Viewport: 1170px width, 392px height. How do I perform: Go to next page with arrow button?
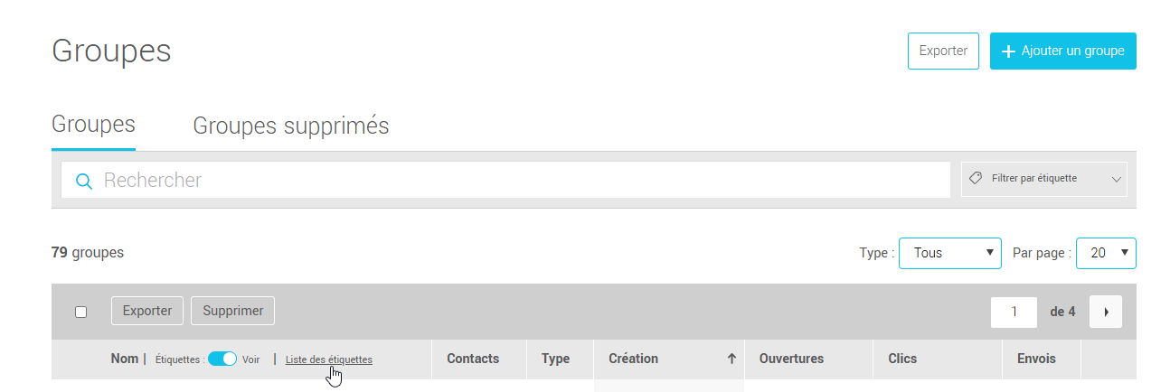pyautogui.click(x=1106, y=312)
